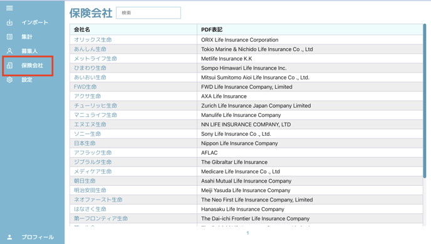The width and height of the screenshot is (431, 244).
Task: Click the 集計 table icon
Action: click(9, 37)
